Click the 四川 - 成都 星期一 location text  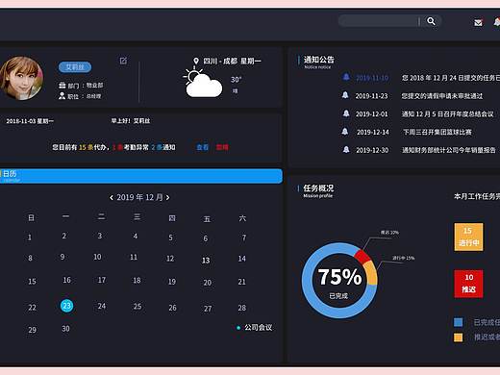coord(232,61)
